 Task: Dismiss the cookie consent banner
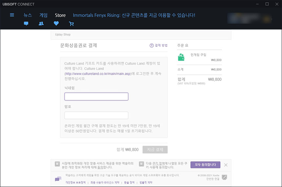point(226,165)
